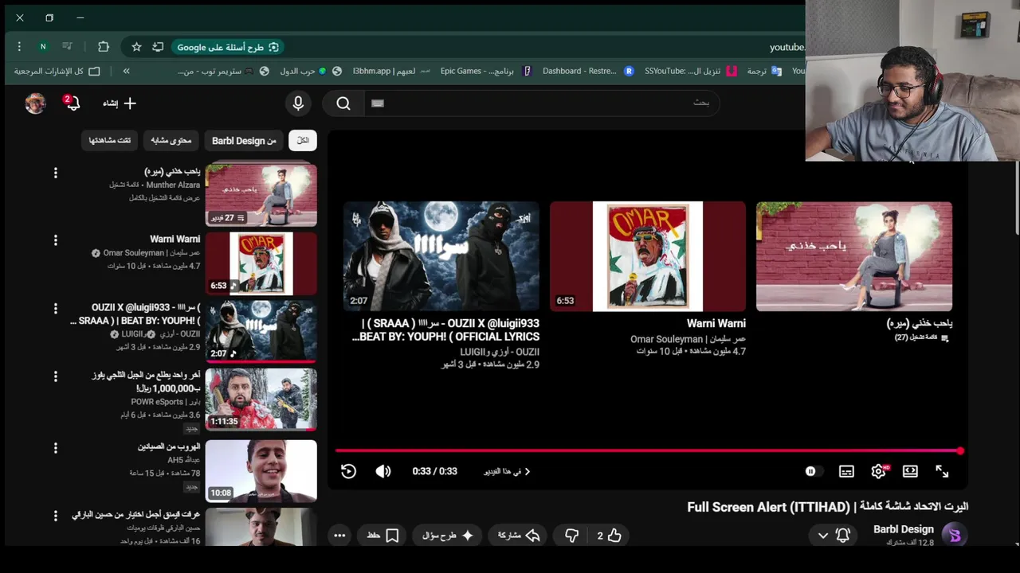Play end-screen suggestion Warni Warni 6:53
This screenshot has height=573, width=1020.
pyautogui.click(x=648, y=256)
